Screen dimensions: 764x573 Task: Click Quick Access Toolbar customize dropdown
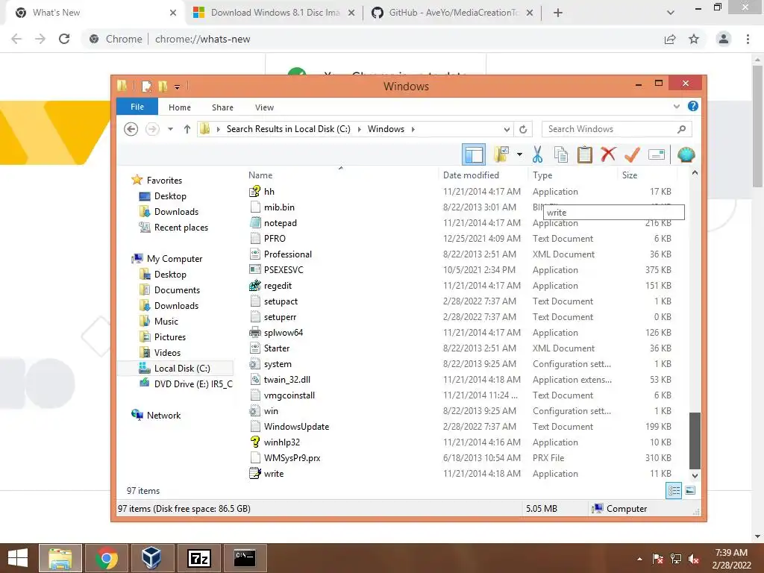[x=177, y=87]
